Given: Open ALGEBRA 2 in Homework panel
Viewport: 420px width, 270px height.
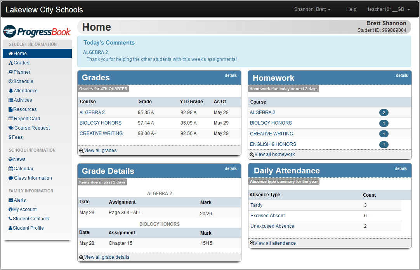Looking at the screenshot, I should pos(262,112).
